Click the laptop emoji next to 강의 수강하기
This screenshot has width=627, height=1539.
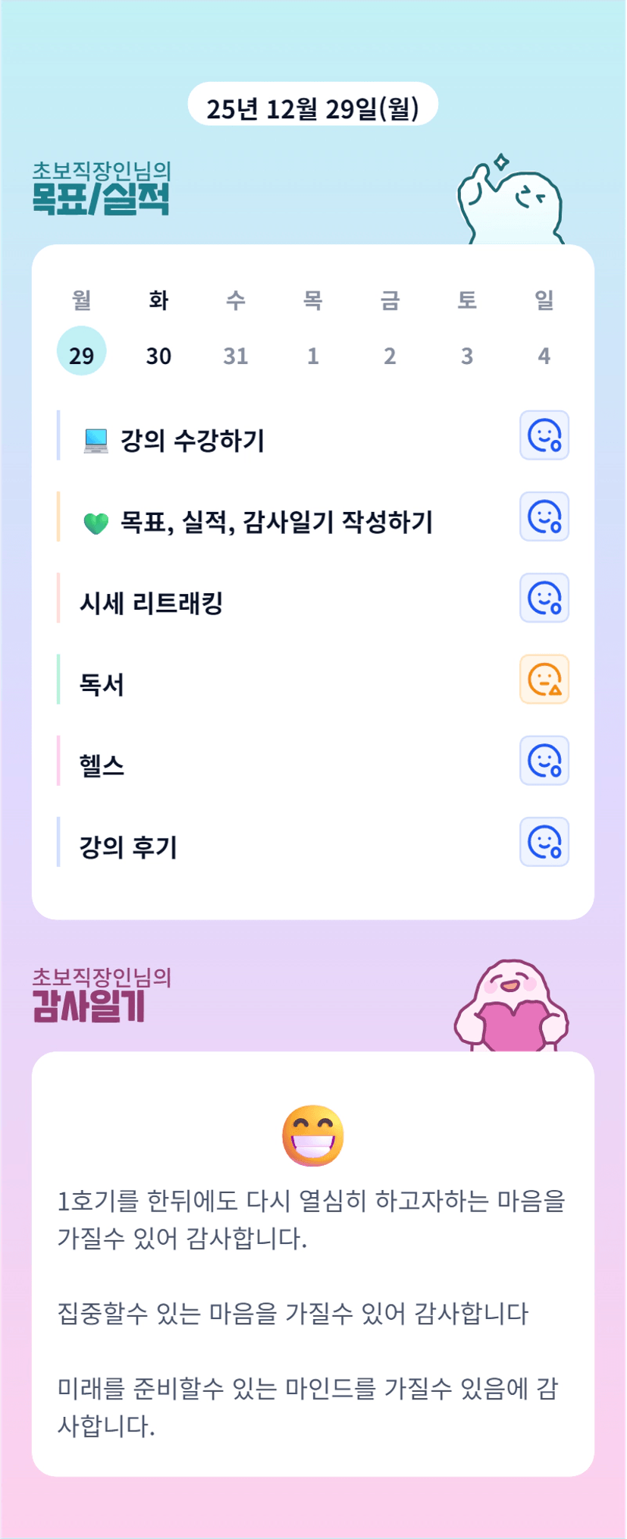[x=96, y=441]
